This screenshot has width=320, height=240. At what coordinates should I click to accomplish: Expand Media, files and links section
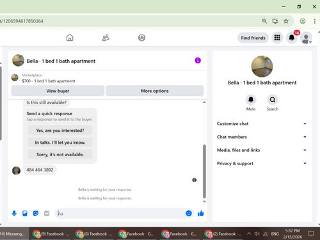tap(262, 150)
